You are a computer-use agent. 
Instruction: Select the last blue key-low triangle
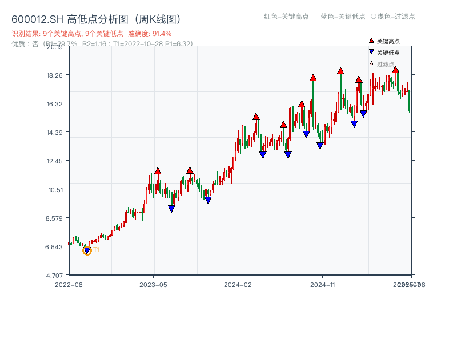(x=363, y=114)
